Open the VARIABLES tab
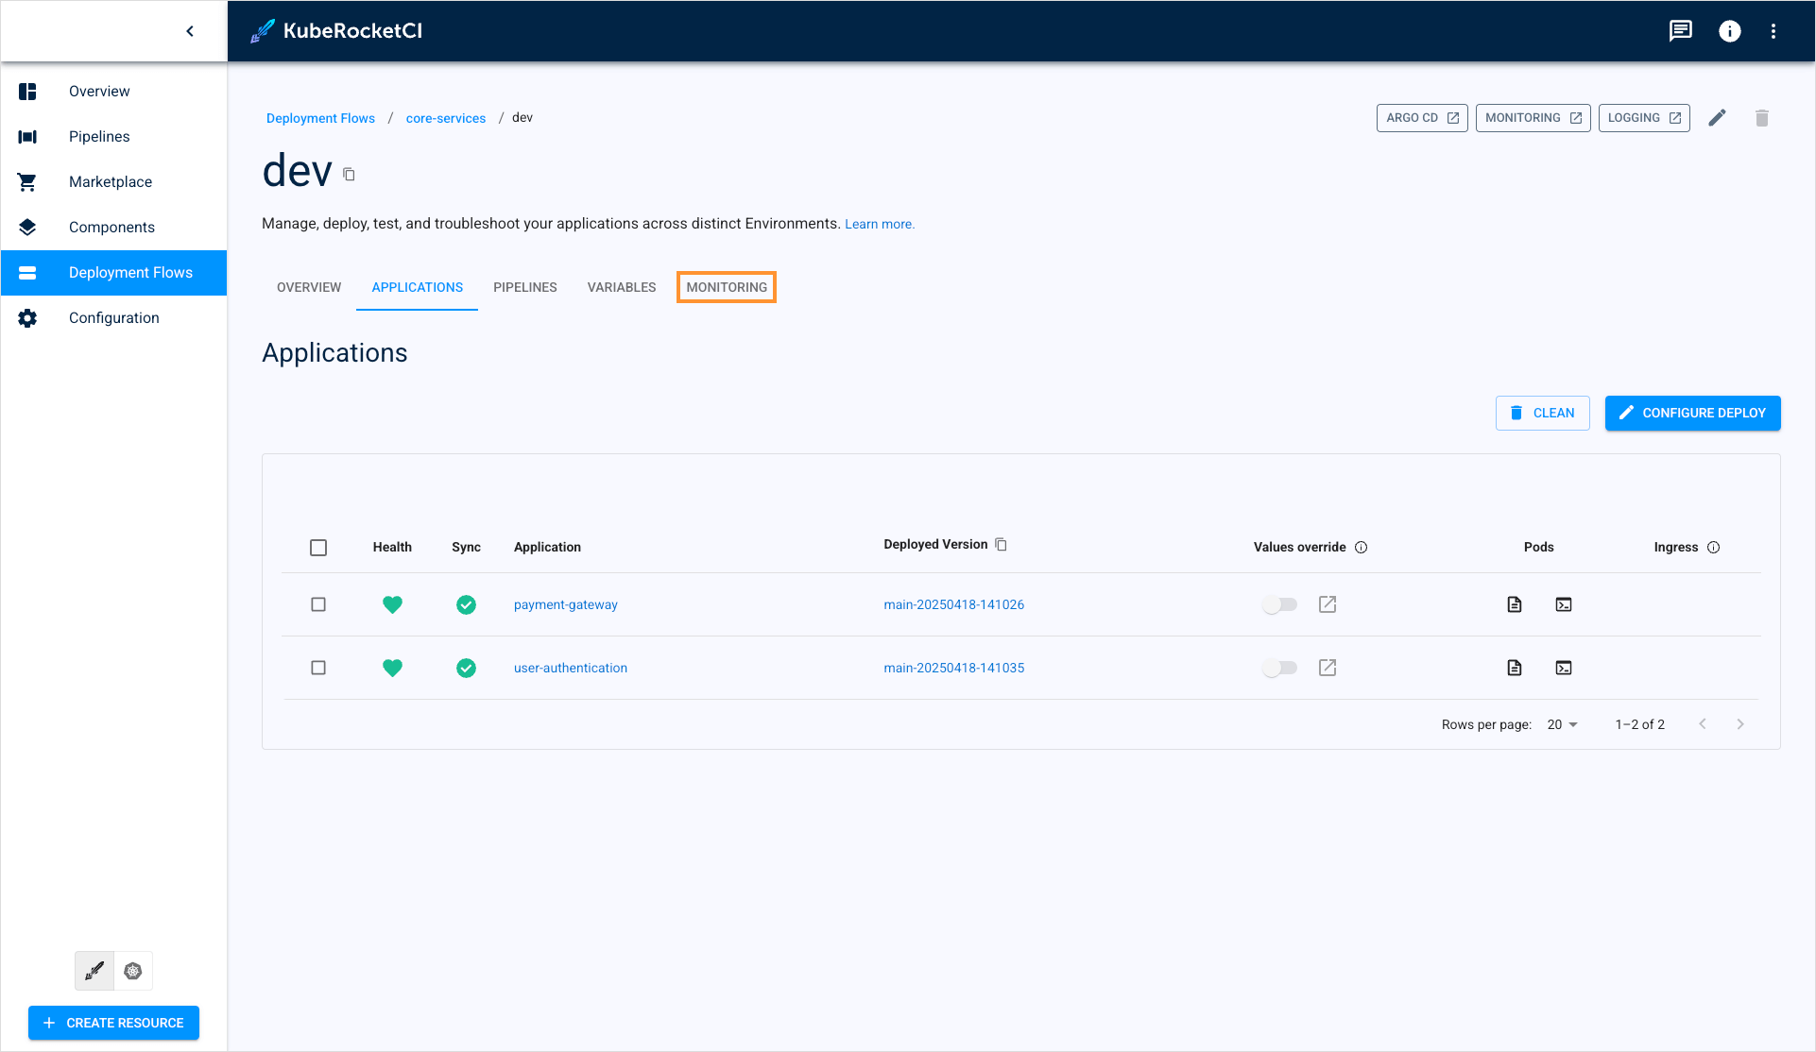Screen dimensions: 1816x1052 click(x=621, y=287)
